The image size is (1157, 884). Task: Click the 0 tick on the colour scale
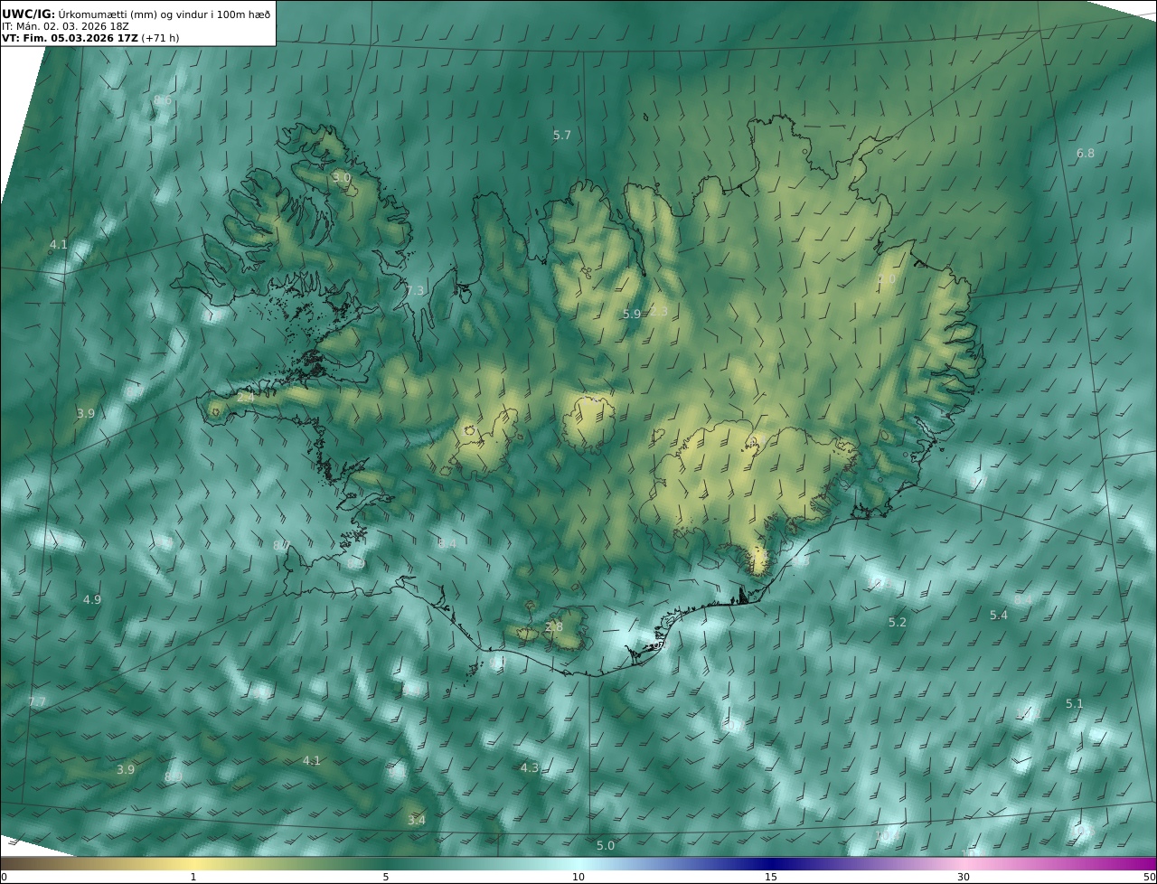(4, 877)
